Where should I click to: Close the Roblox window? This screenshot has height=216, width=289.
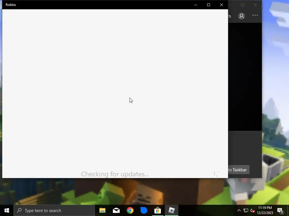(x=222, y=5)
